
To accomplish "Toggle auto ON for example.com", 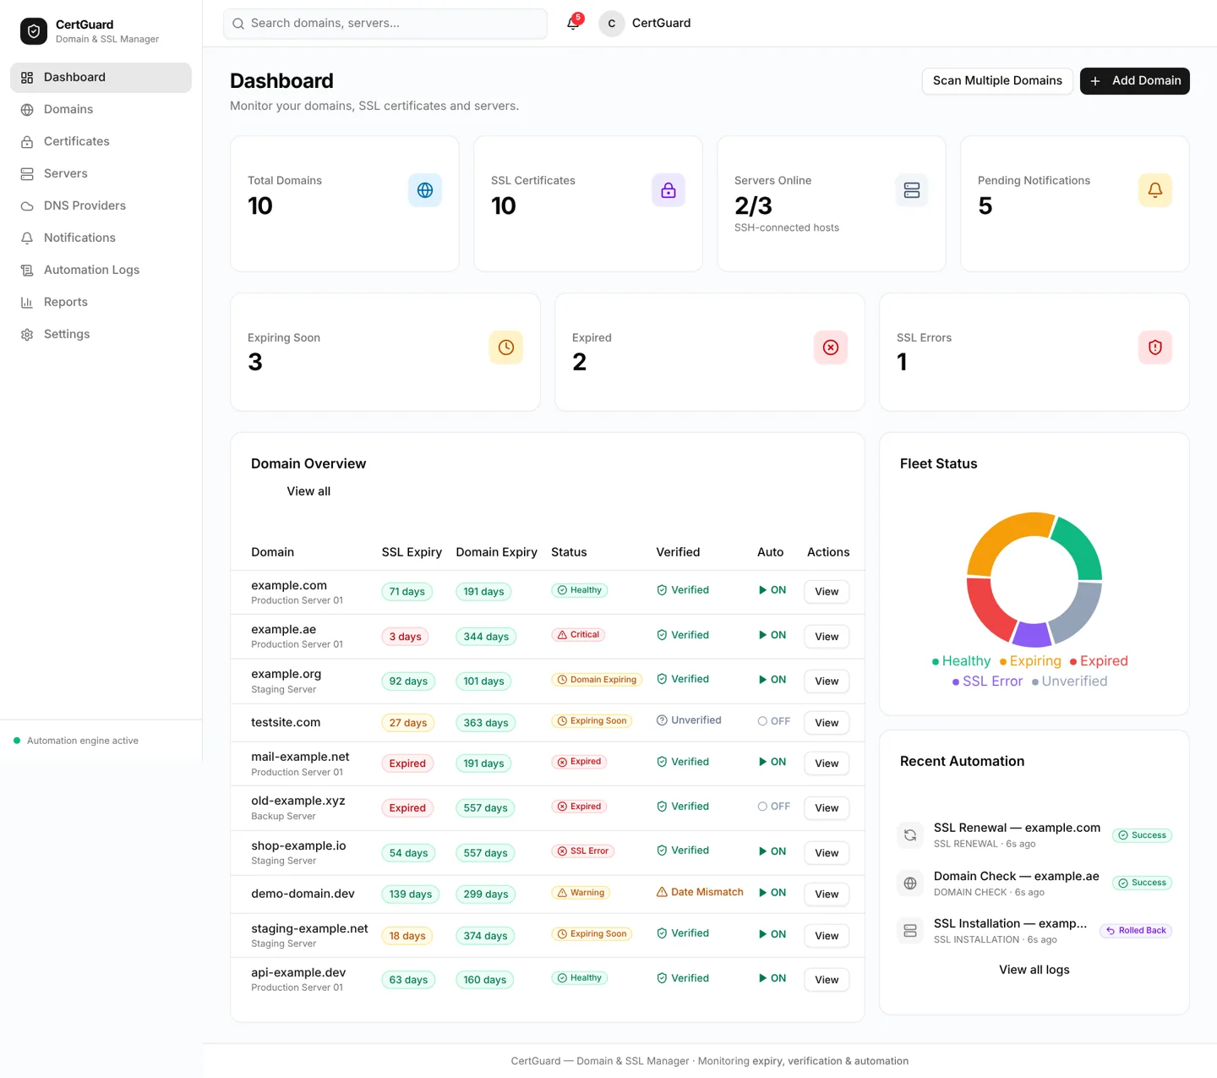I will coord(772,590).
